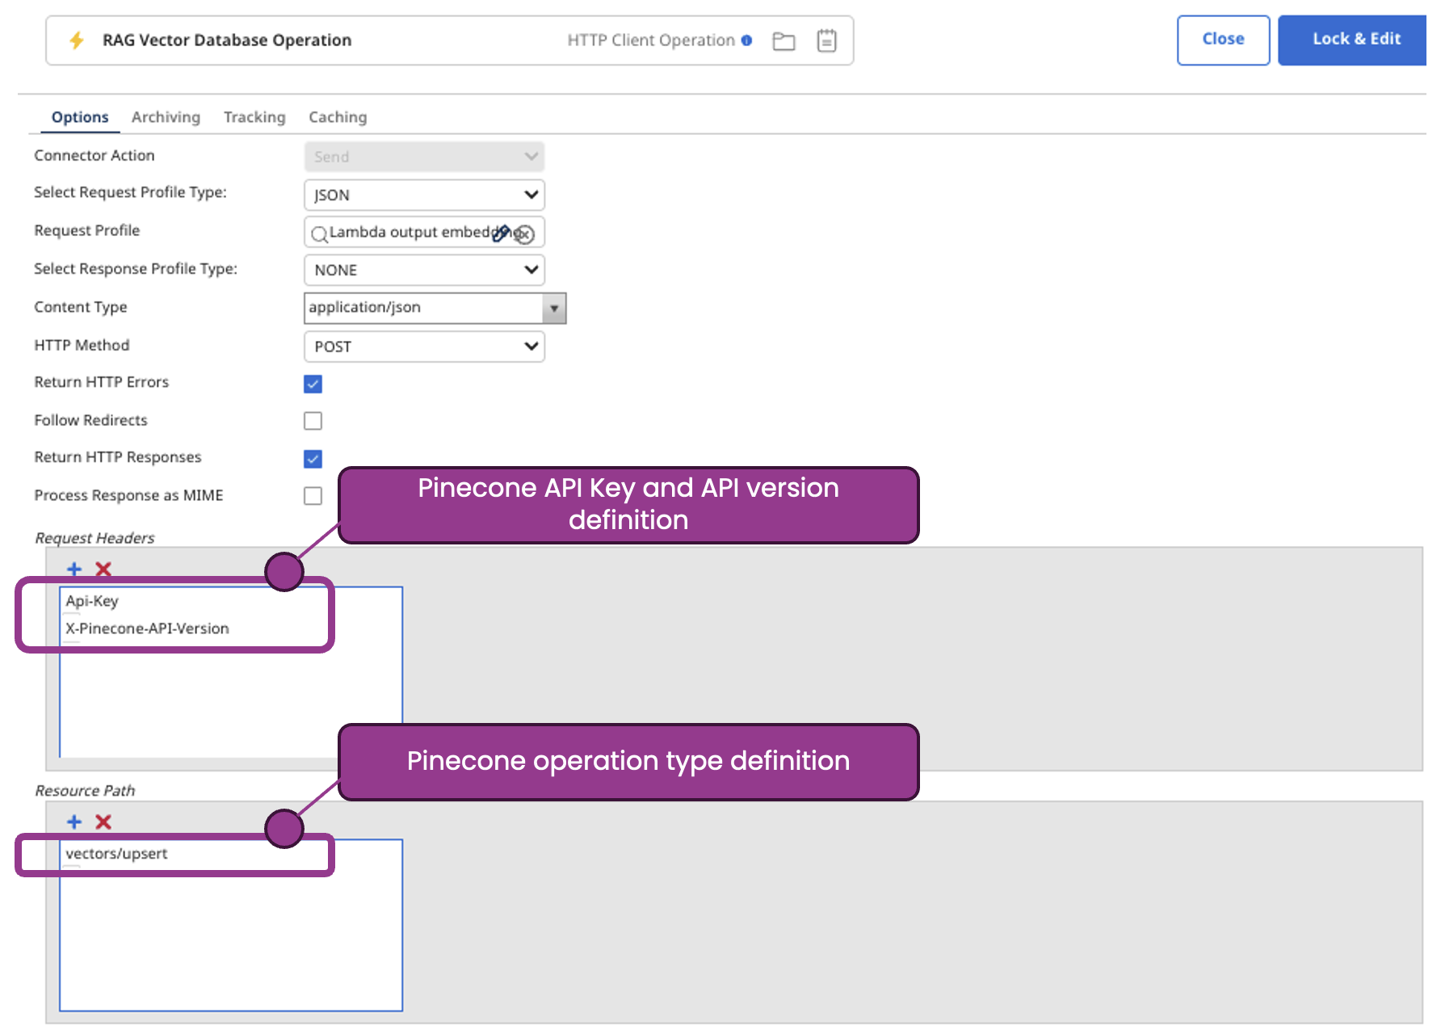Click the blue info icon beside HTTP Client Operation
Viewport: 1441px width, 1034px height.
(x=747, y=40)
